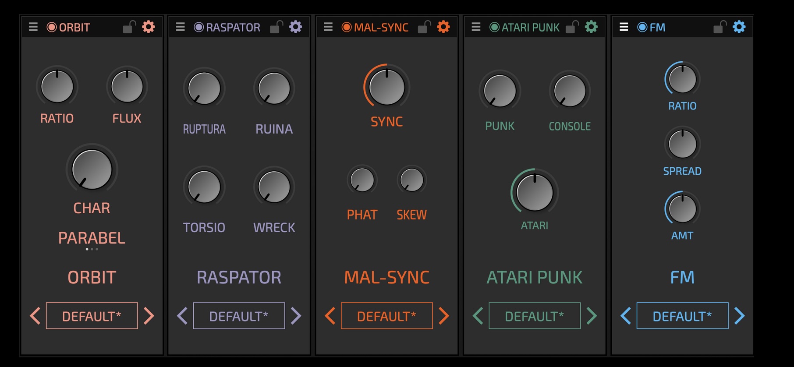
Task: Open the RASPATOR DEFAULT* preset selector
Action: pyautogui.click(x=239, y=316)
